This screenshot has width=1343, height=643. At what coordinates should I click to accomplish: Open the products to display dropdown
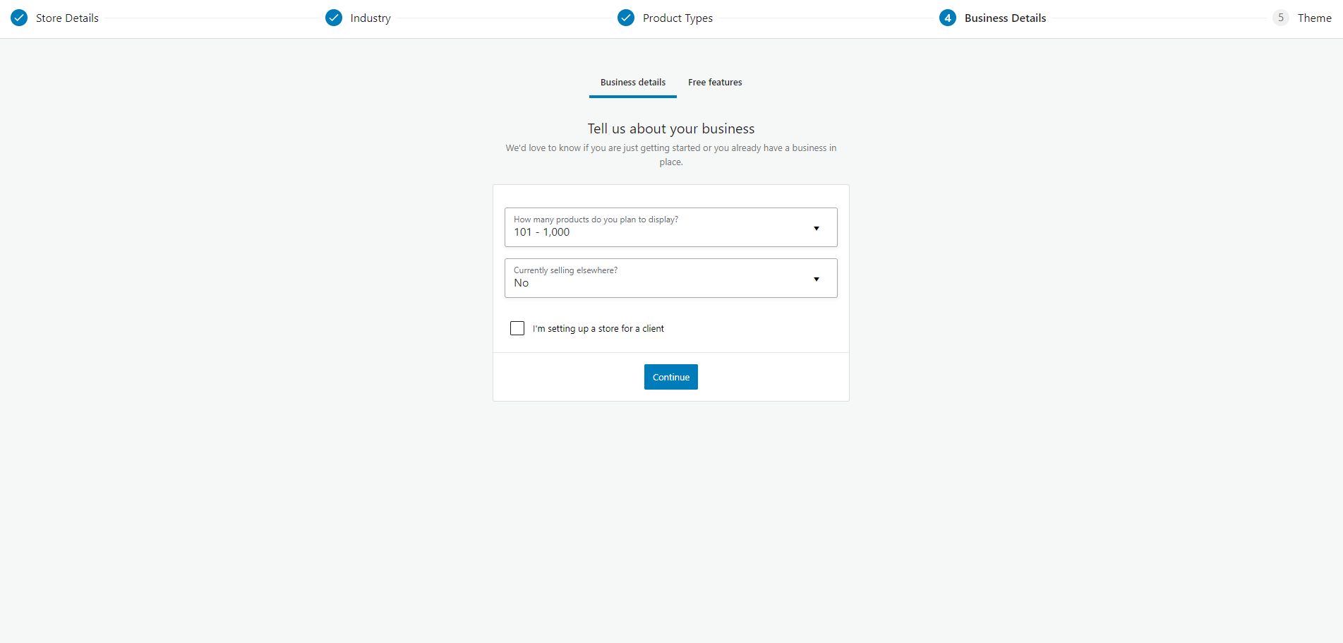point(670,227)
